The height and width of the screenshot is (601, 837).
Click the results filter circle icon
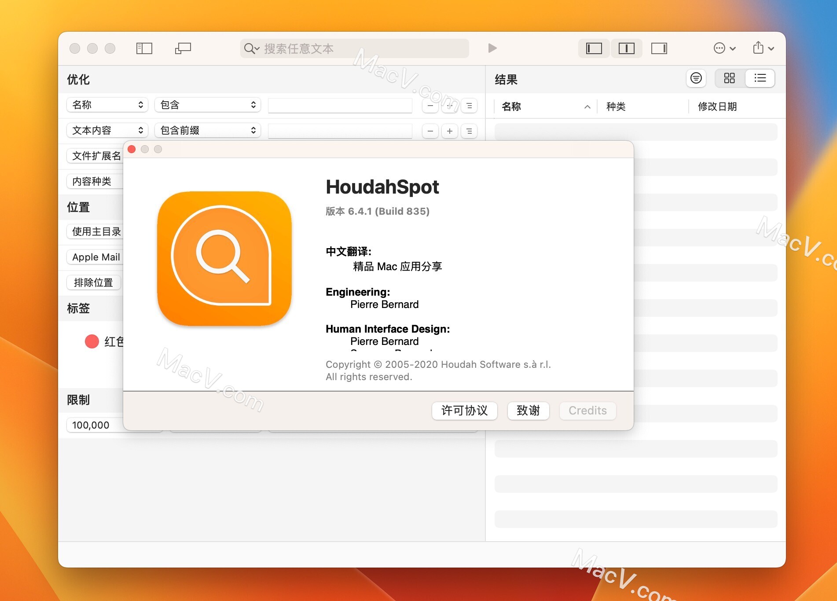696,78
